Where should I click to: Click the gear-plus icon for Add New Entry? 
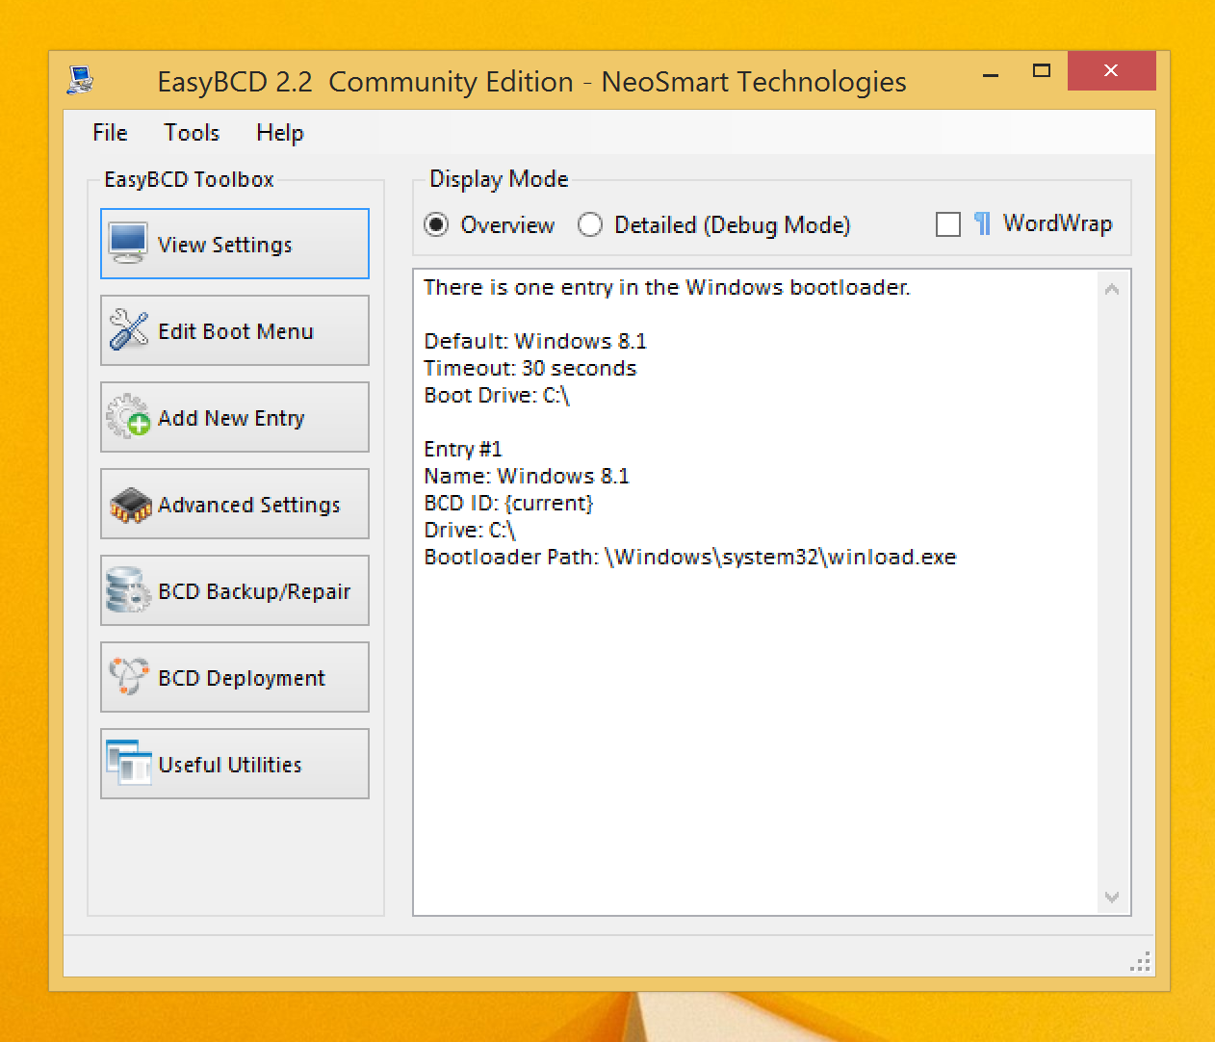[128, 417]
